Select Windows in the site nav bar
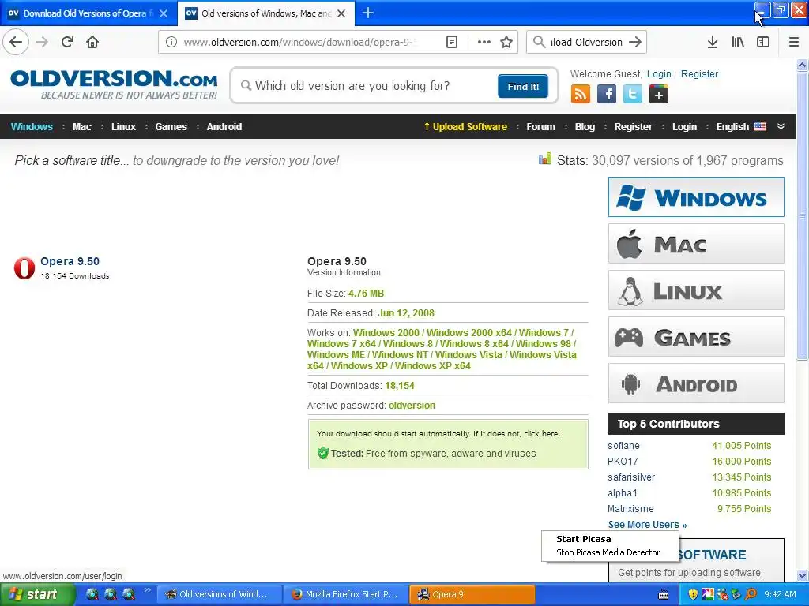 point(32,126)
